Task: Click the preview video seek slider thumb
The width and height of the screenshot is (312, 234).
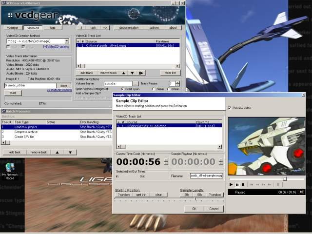Action: (285, 179)
